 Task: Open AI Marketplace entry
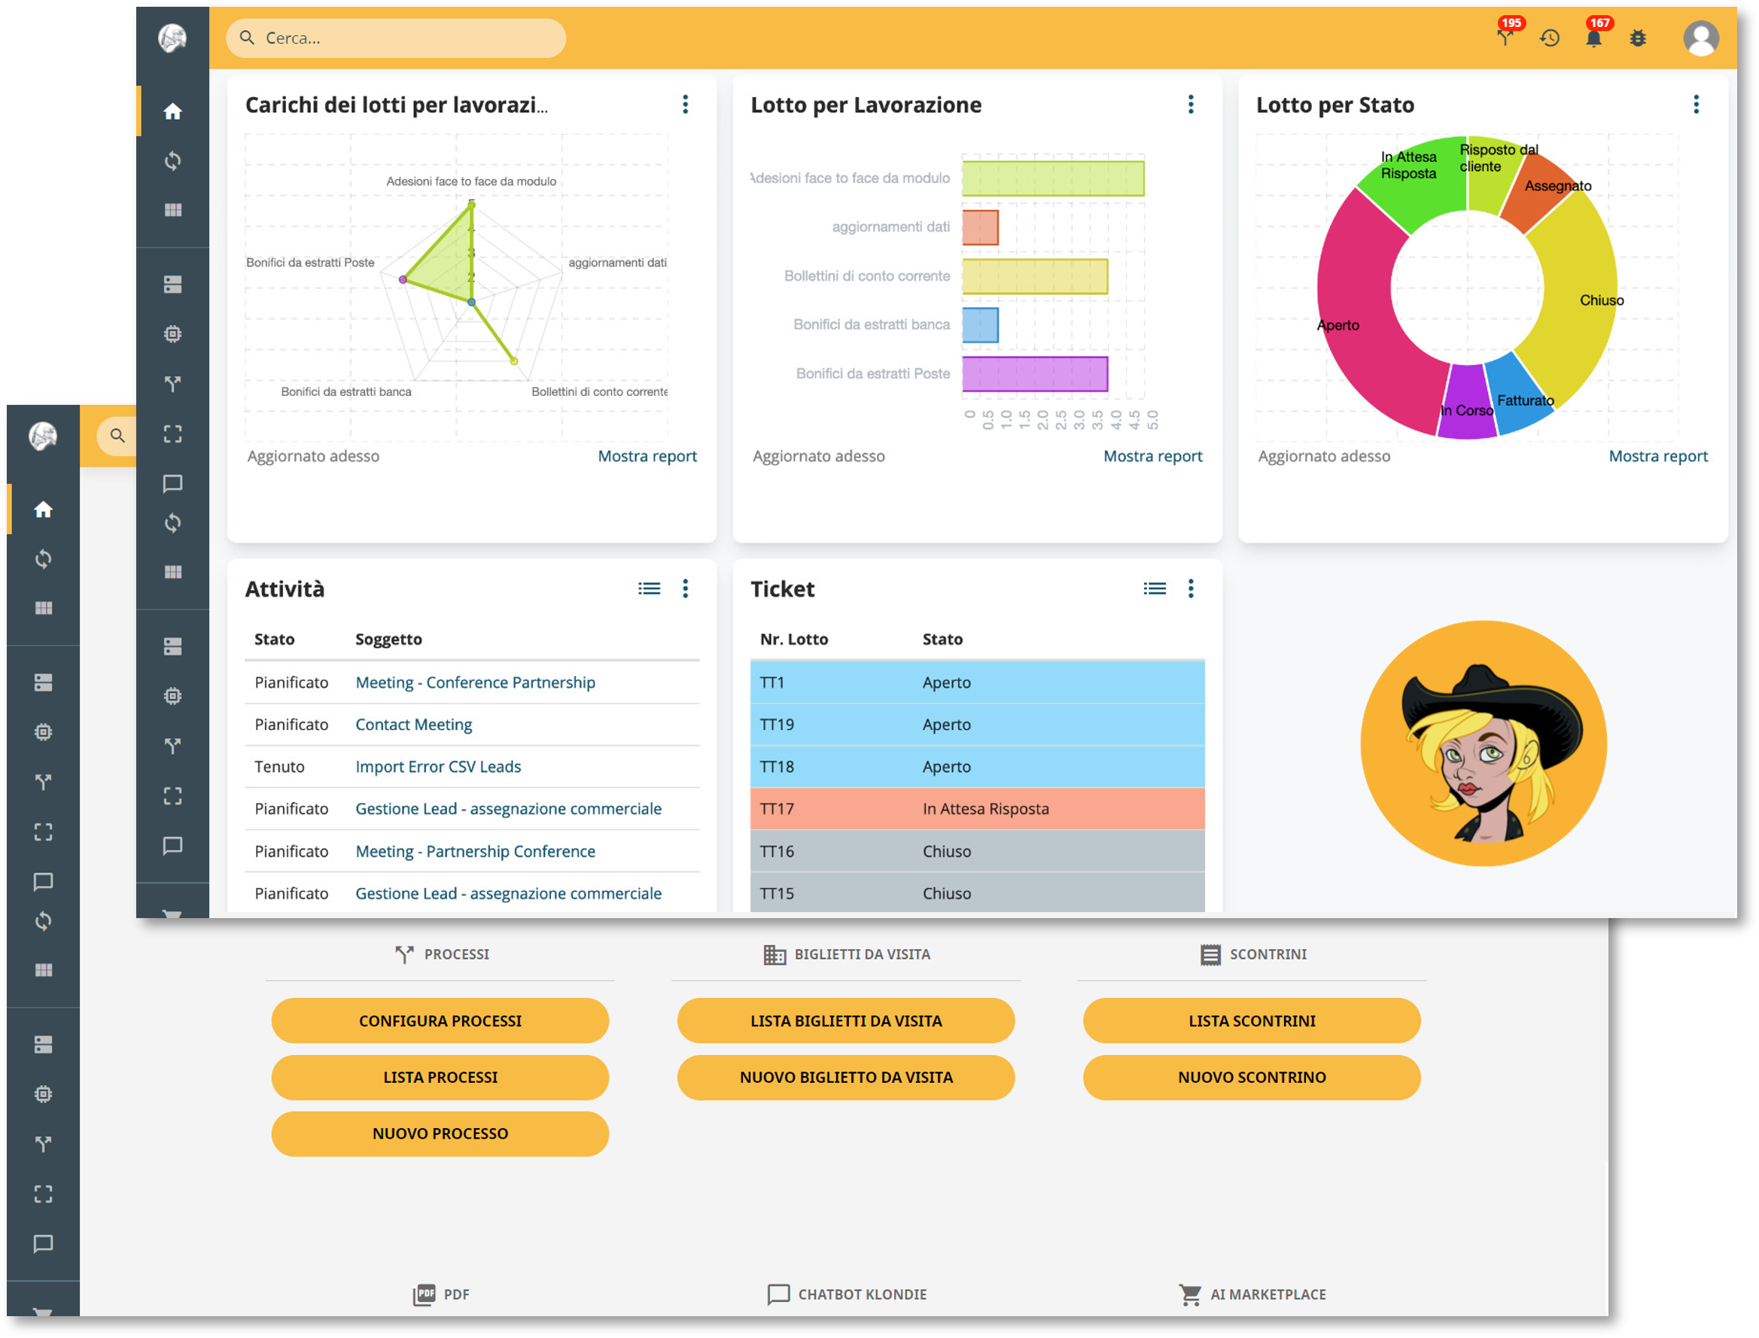point(1253,1294)
